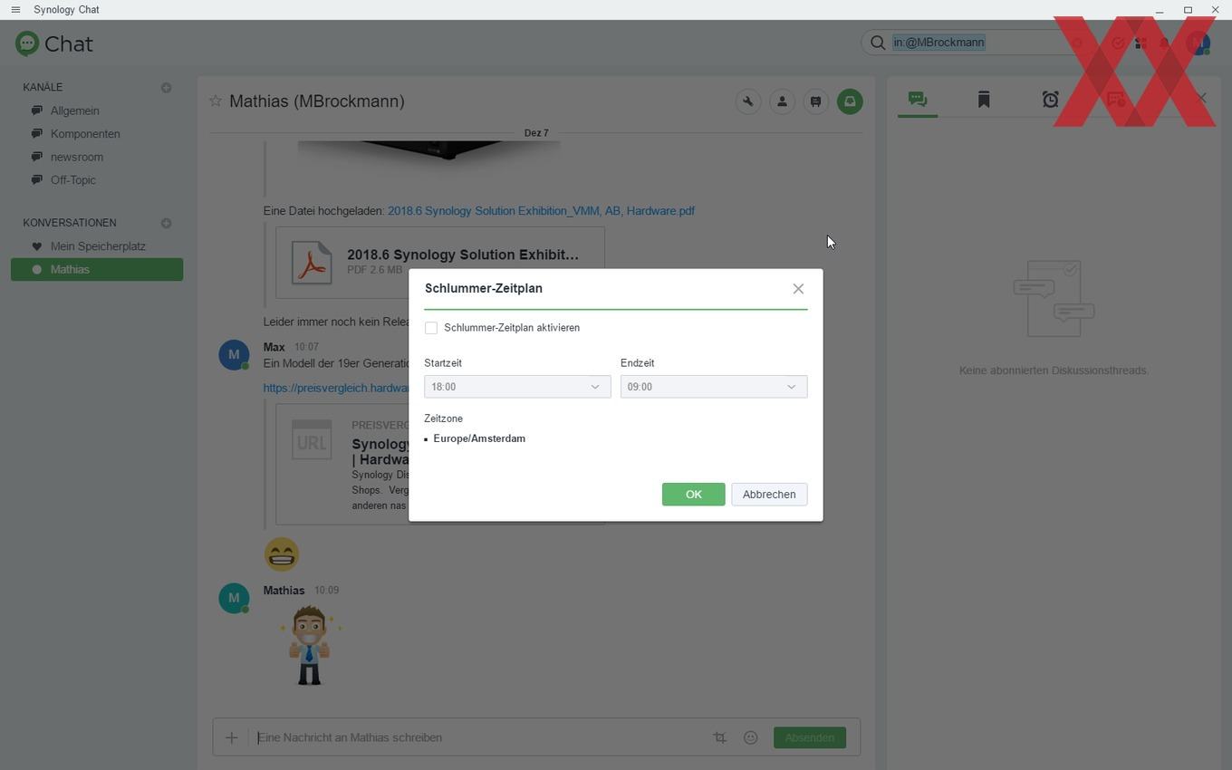
Task: Click the PDF file icon attachment
Action: click(x=312, y=263)
